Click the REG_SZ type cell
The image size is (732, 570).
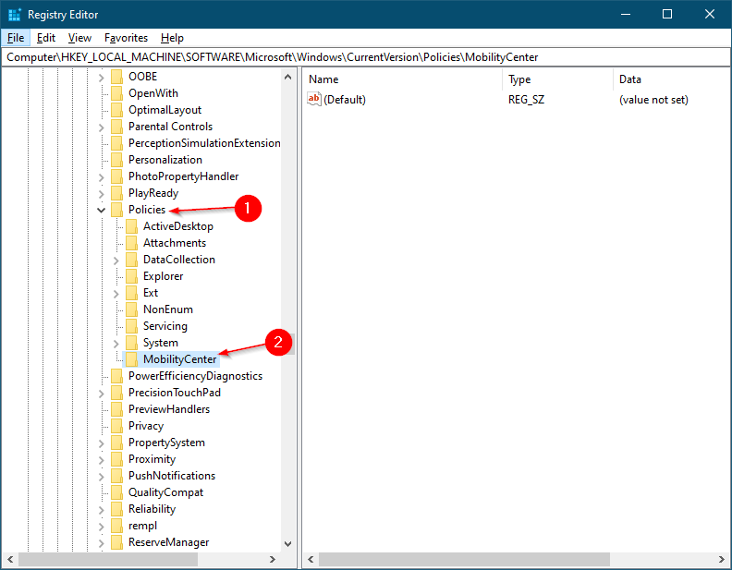(526, 100)
